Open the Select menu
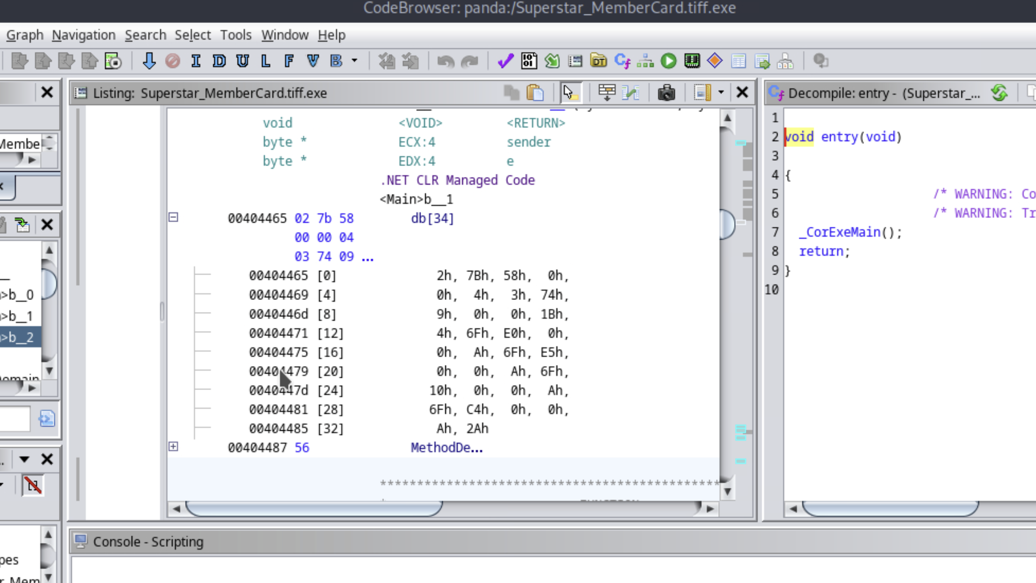The image size is (1036, 583). coord(193,35)
